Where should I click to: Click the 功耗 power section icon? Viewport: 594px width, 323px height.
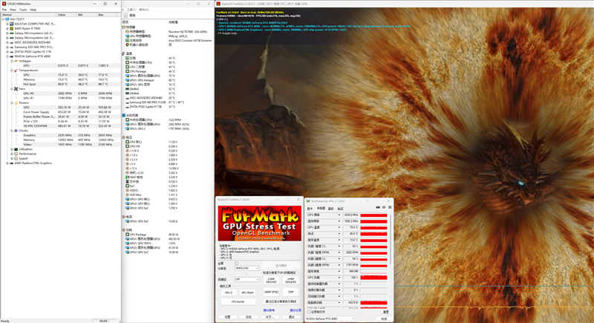[x=123, y=230]
